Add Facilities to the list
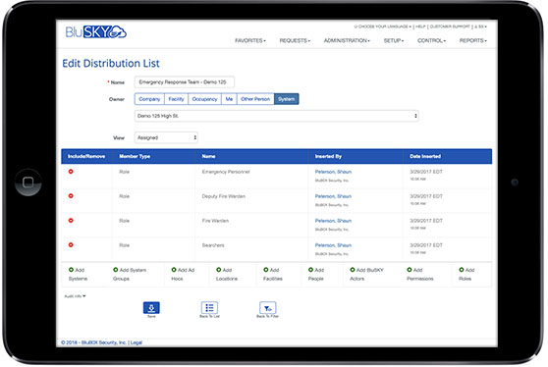Screen dimensions: 548x367 point(273,274)
